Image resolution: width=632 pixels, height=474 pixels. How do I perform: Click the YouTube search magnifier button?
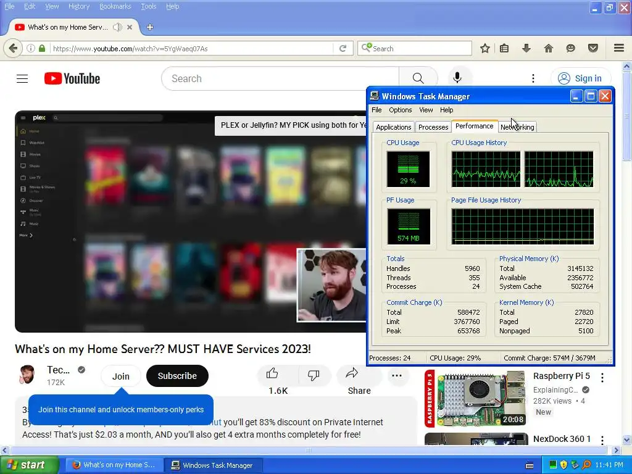(418, 78)
